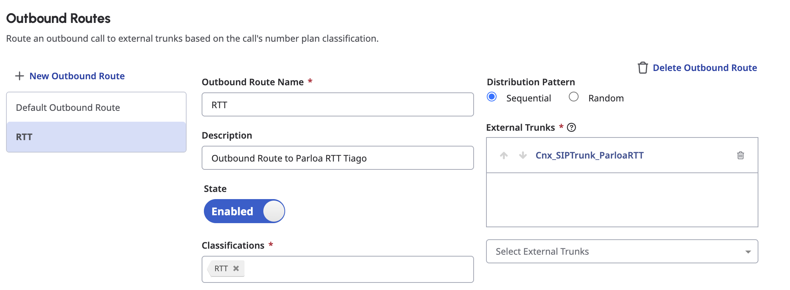Click the Delete Outbound Route link

click(x=705, y=68)
